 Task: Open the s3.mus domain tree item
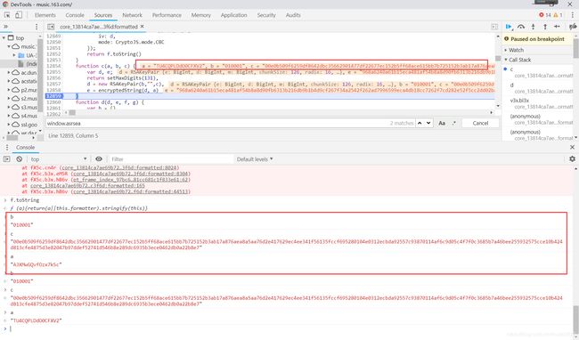point(24,107)
